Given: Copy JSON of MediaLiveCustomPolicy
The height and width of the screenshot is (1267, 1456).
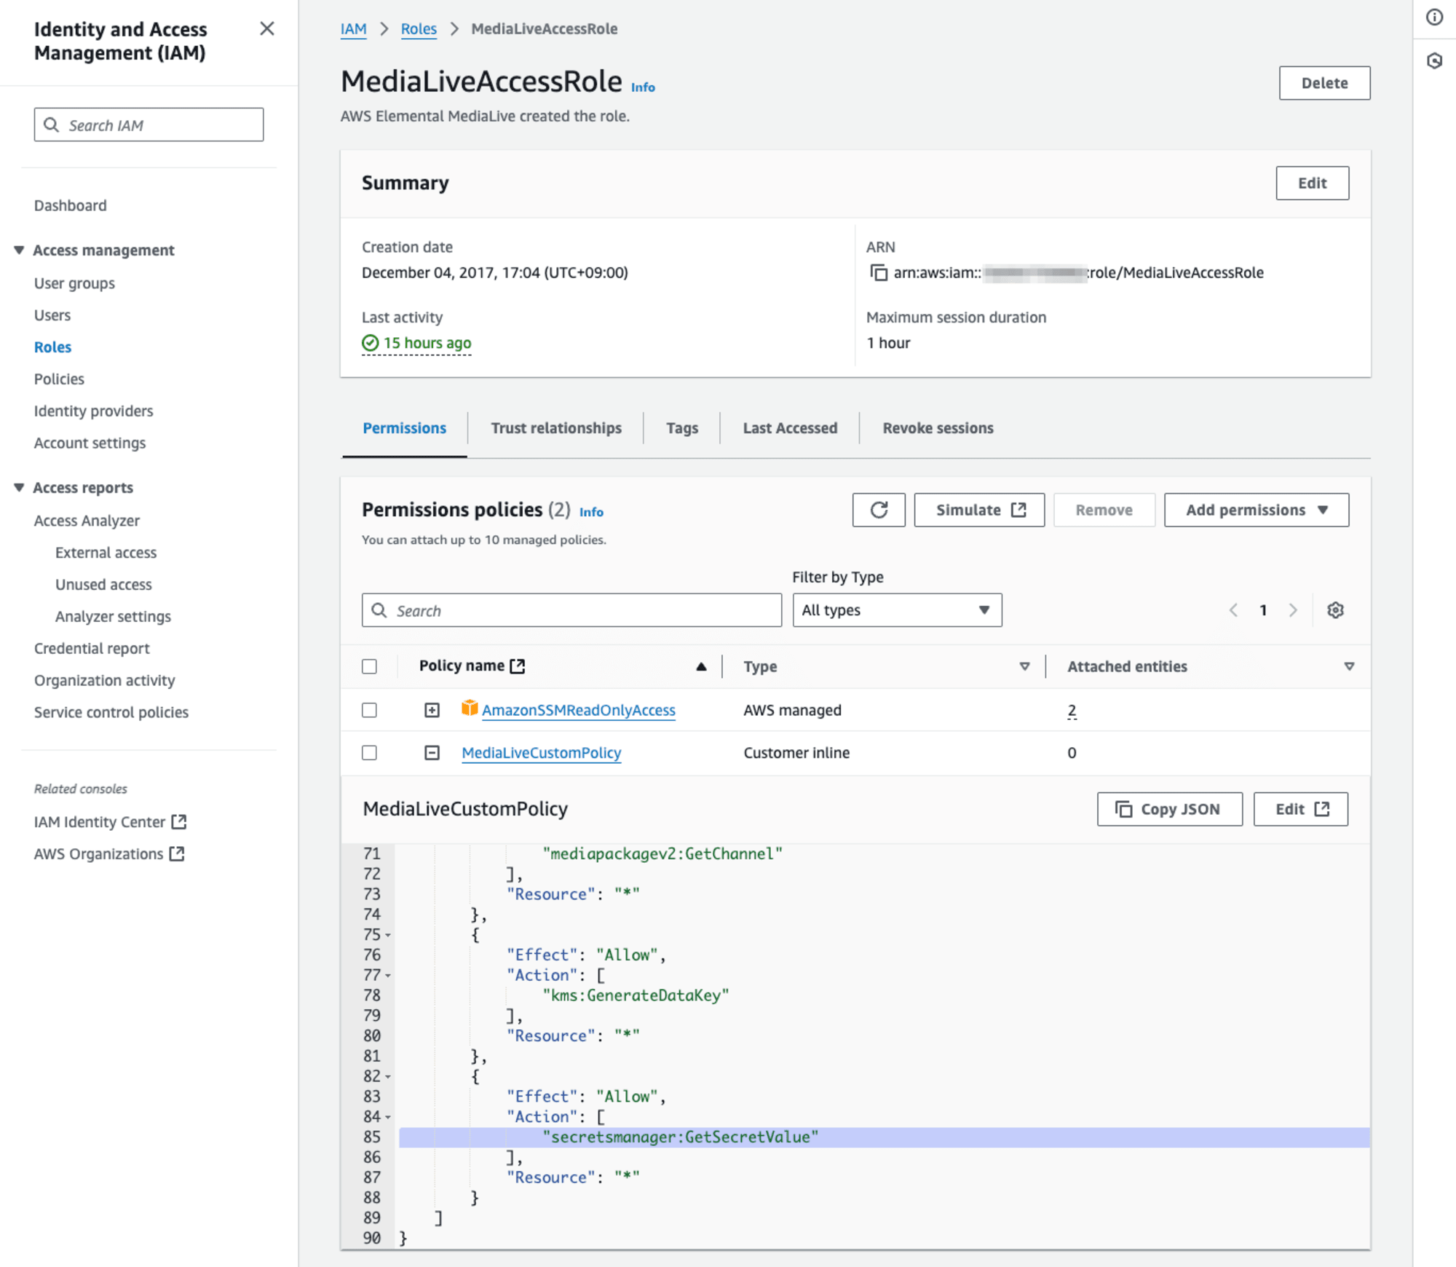Looking at the screenshot, I should 1169,809.
